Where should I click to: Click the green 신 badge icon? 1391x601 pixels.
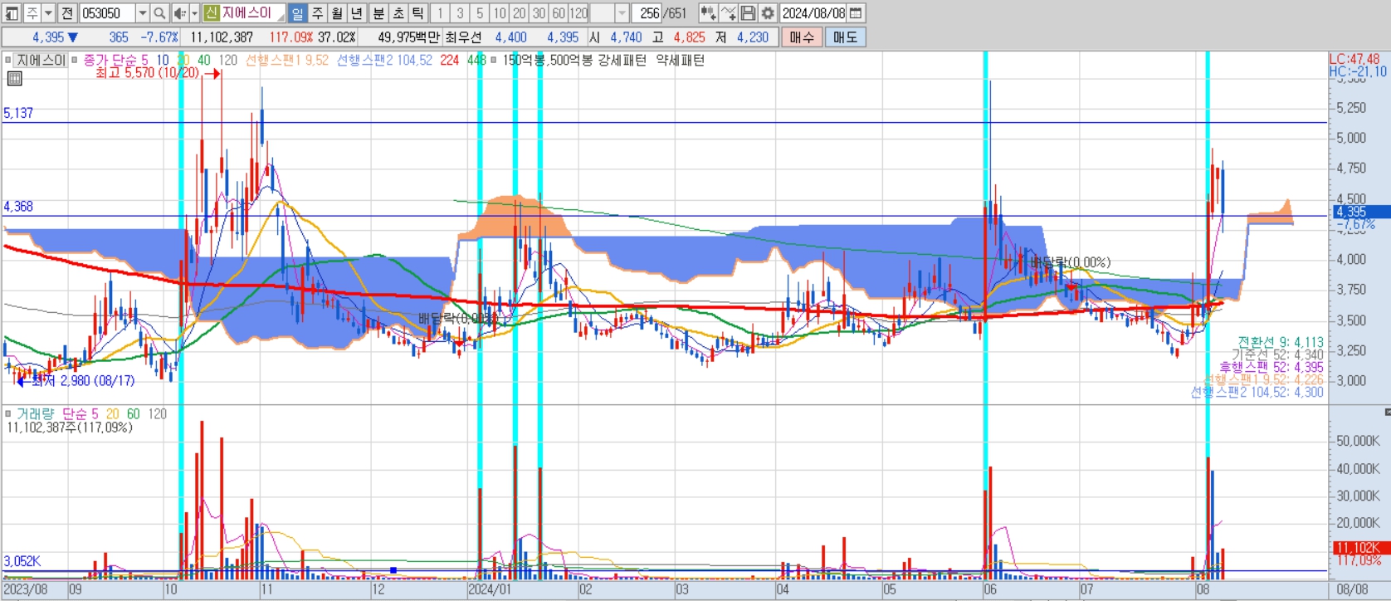pyautogui.click(x=211, y=13)
